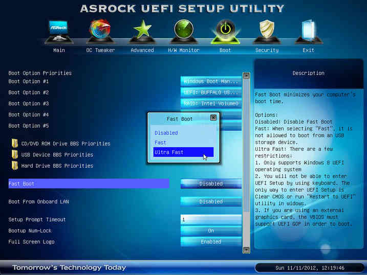Open Boot Option #3 RAID Intel Volume0 dropdown
Image resolution: width=367 pixels, height=275 pixels.
click(x=211, y=103)
